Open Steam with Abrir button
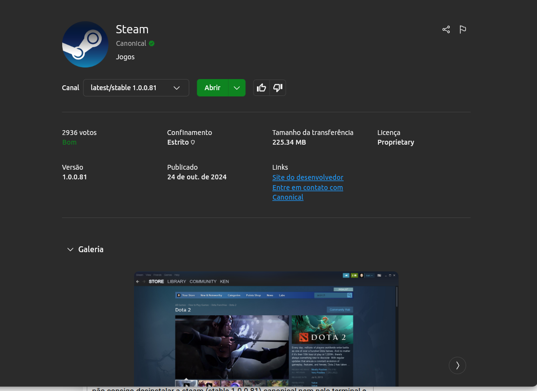The image size is (537, 391). click(x=212, y=88)
